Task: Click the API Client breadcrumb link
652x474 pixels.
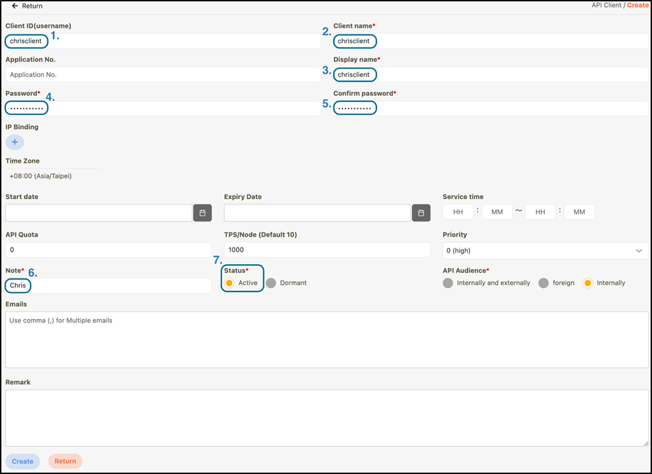Action: coord(607,5)
